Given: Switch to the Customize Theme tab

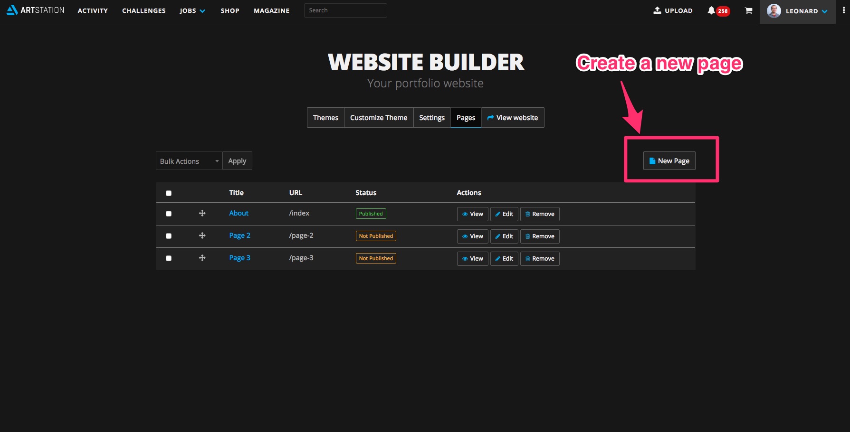Looking at the screenshot, I should [x=379, y=117].
